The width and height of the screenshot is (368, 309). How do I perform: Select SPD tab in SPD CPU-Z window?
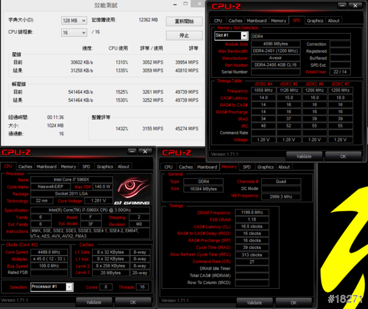point(296,20)
